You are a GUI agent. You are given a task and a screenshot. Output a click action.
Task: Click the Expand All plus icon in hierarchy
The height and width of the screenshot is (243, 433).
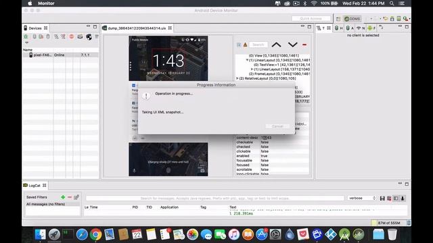tap(239, 45)
